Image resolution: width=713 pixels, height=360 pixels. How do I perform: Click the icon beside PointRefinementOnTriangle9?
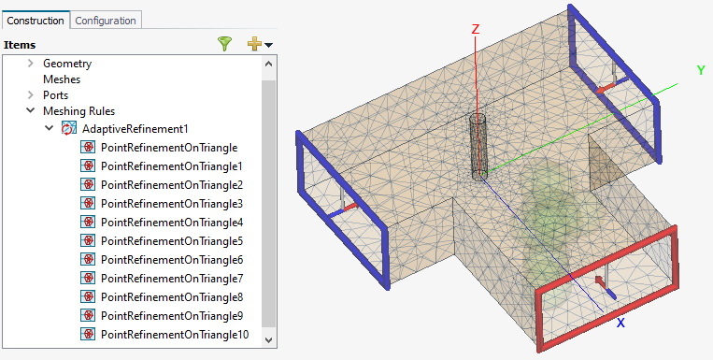[88, 315]
